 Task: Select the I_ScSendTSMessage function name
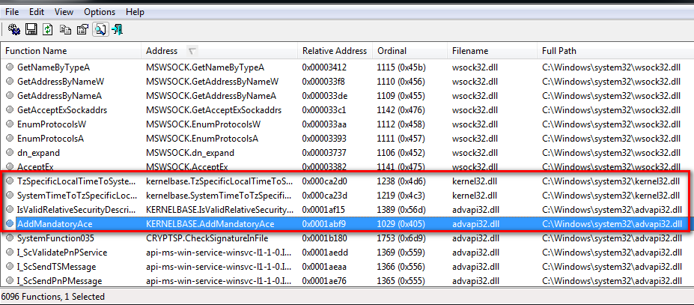(57, 267)
